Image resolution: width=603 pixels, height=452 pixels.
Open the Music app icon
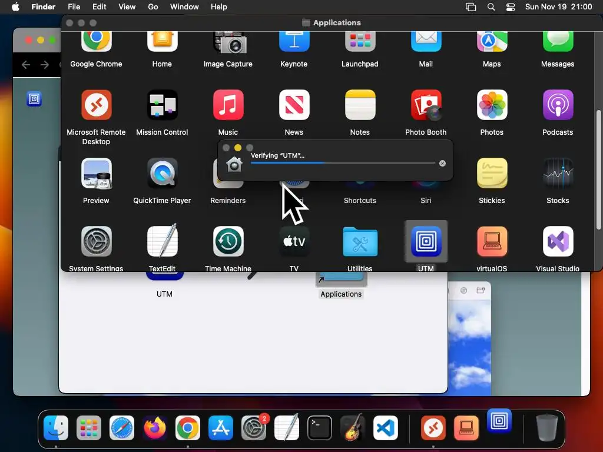(228, 105)
